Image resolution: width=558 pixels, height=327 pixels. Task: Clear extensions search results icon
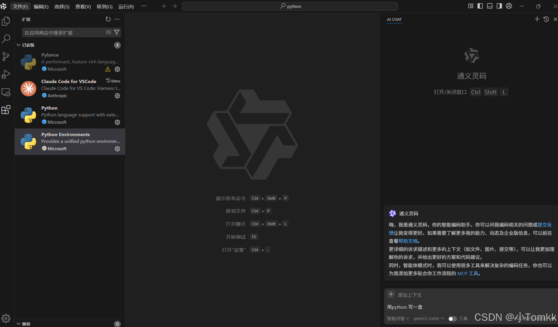point(108,32)
